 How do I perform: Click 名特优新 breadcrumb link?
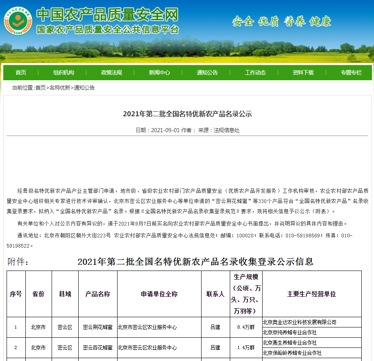pos(60,88)
